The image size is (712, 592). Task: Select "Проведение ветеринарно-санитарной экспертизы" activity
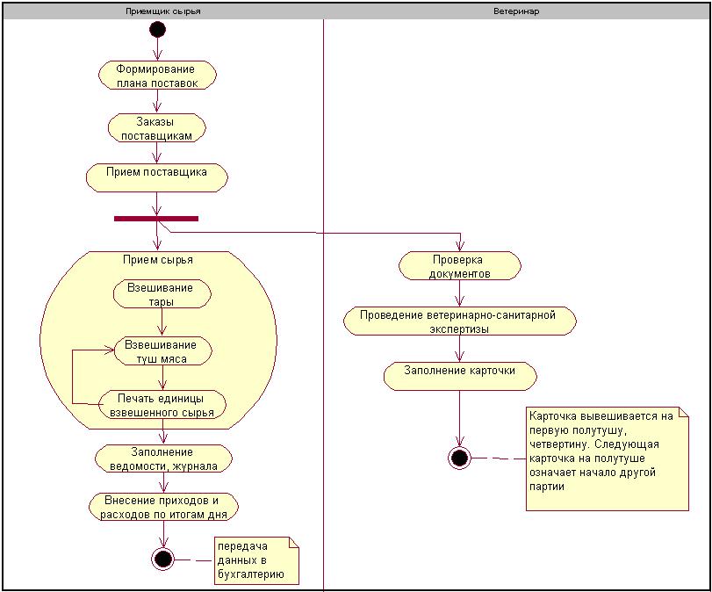pos(459,321)
